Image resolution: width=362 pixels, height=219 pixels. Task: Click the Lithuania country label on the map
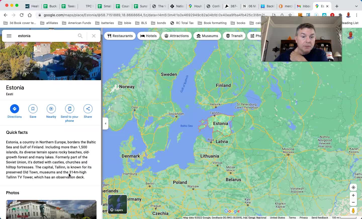pyautogui.click(x=210, y=156)
